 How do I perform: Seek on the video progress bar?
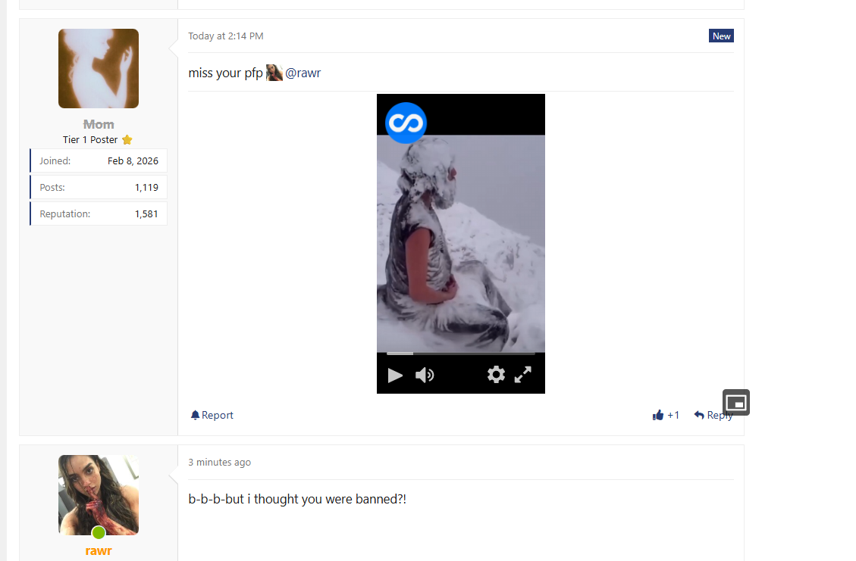tap(460, 353)
